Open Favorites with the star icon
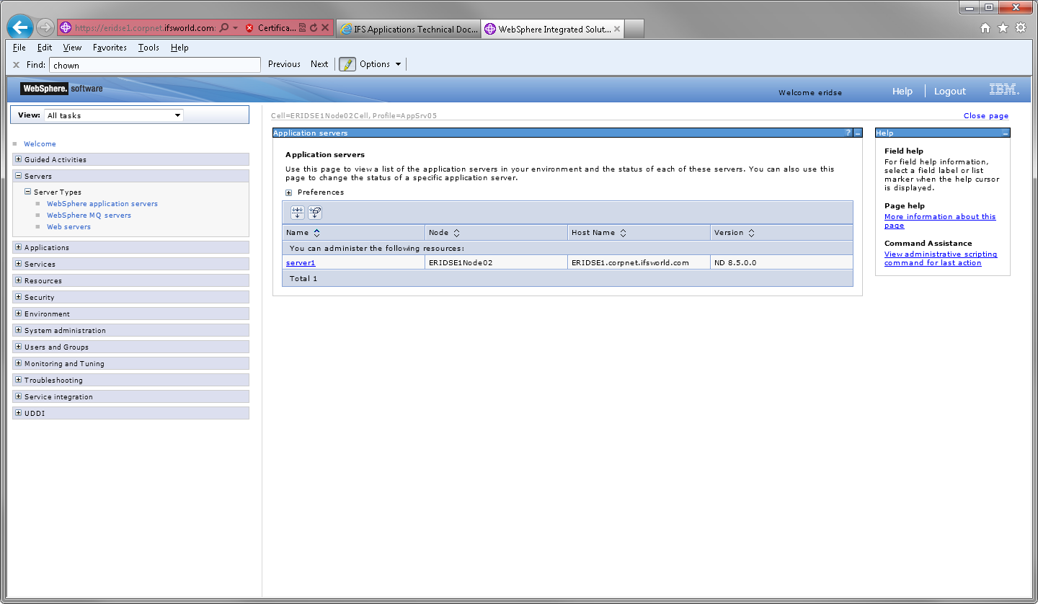Image resolution: width=1038 pixels, height=604 pixels. pyautogui.click(x=1003, y=27)
